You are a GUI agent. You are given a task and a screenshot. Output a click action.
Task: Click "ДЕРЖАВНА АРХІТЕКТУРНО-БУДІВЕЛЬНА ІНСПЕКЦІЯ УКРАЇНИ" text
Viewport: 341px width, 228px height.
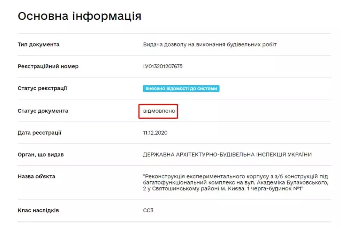227,155
